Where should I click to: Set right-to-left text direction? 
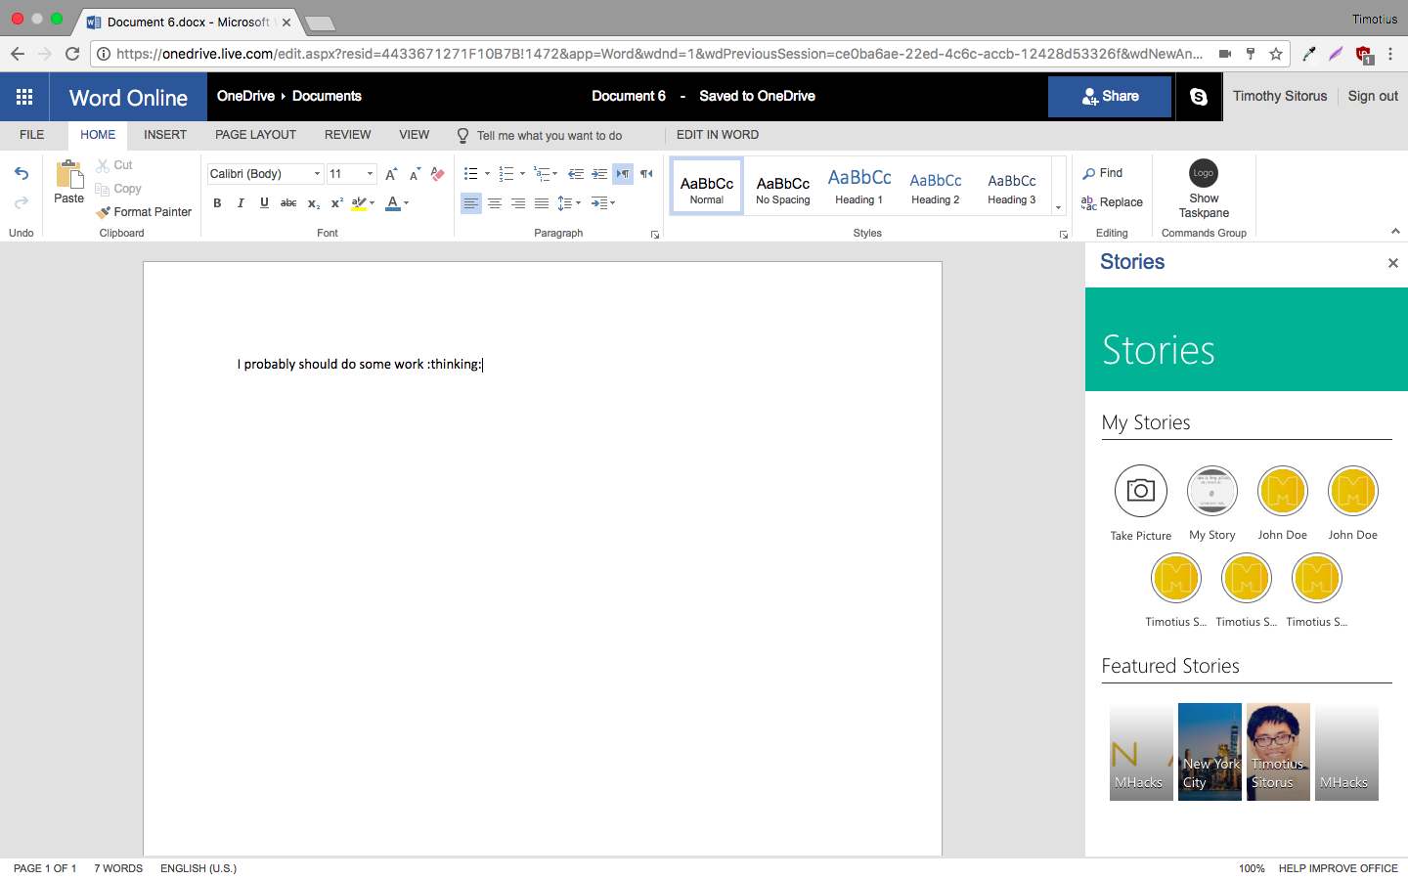(646, 174)
